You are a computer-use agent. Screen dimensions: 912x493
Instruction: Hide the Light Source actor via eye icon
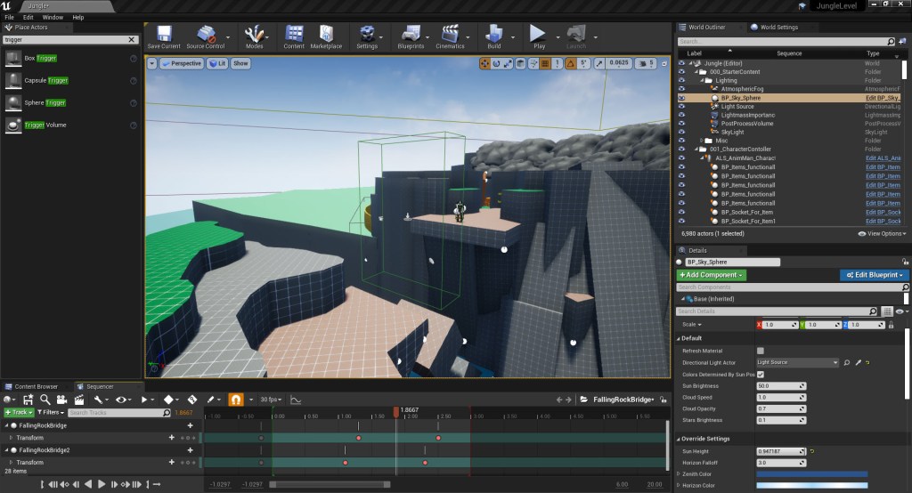682,106
